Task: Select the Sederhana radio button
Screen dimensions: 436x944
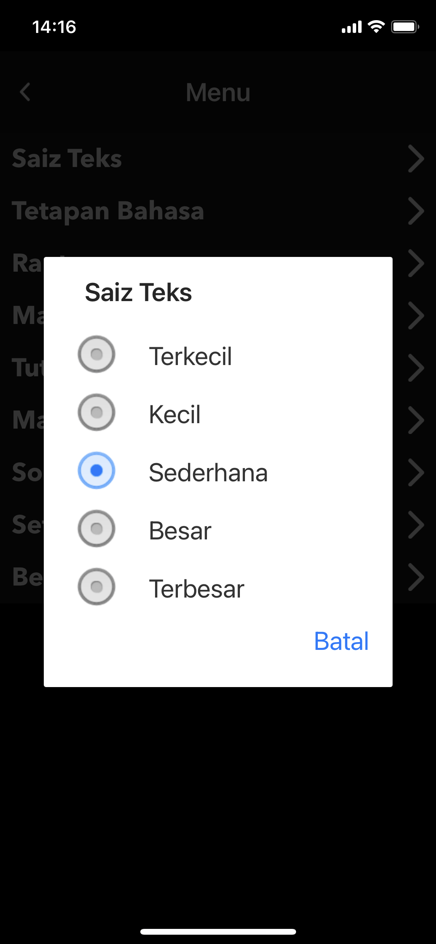Action: click(97, 470)
